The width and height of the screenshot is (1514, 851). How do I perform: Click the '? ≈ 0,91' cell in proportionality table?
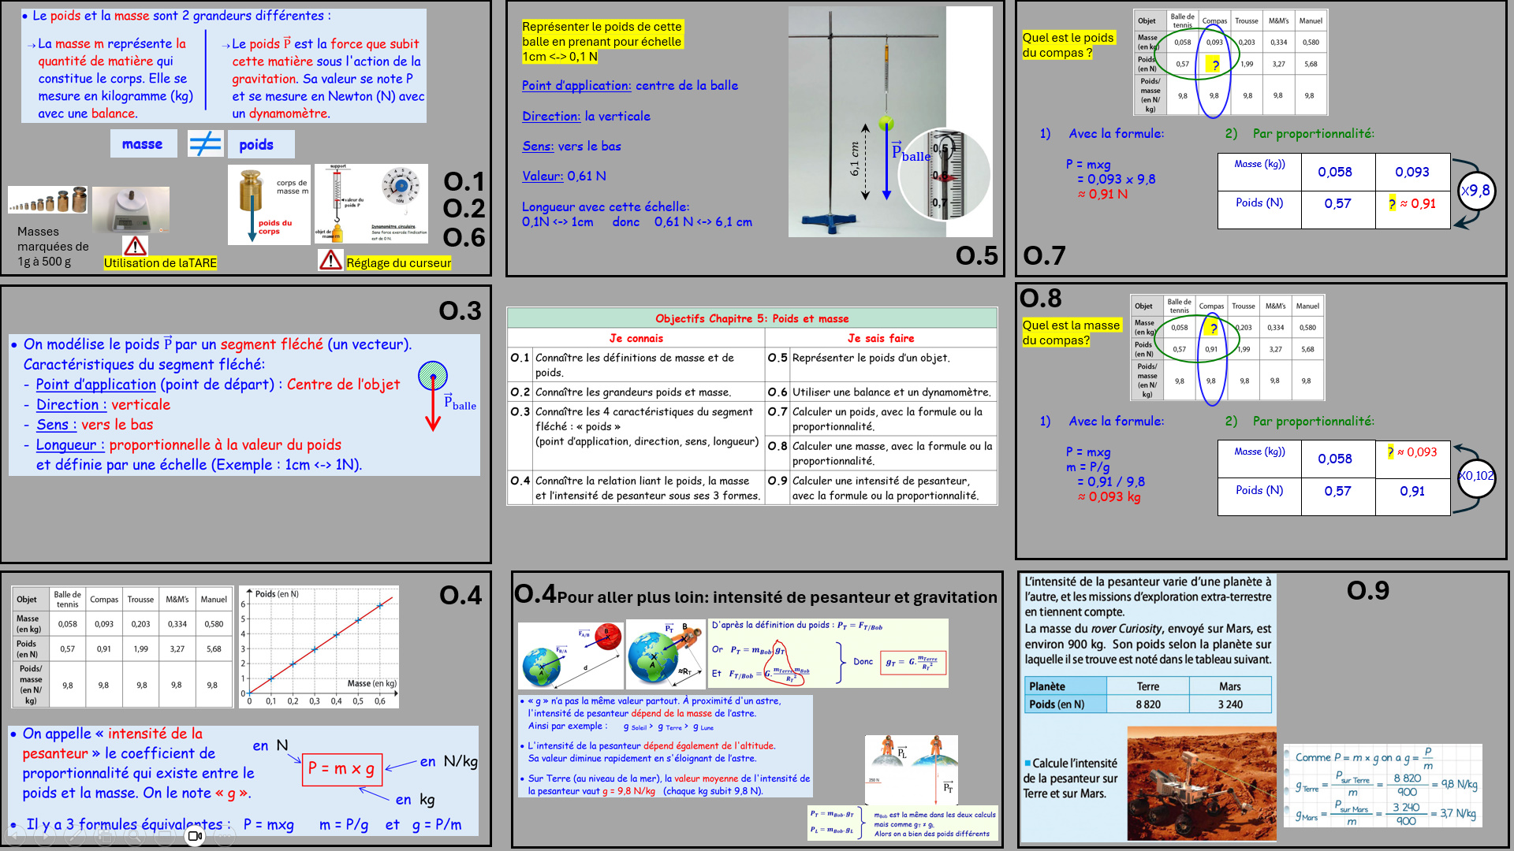click(1412, 210)
